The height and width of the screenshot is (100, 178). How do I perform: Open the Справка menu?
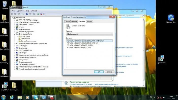click(34, 11)
